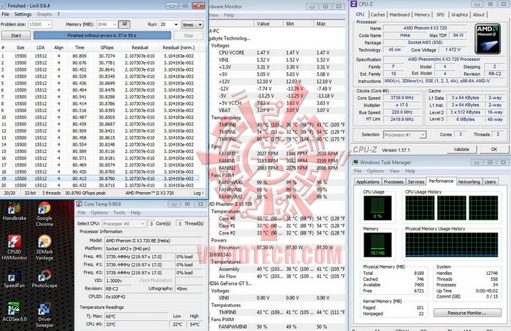The image size is (511, 331).
Task: Open the File menu in Core Temp
Action: (x=82, y=213)
